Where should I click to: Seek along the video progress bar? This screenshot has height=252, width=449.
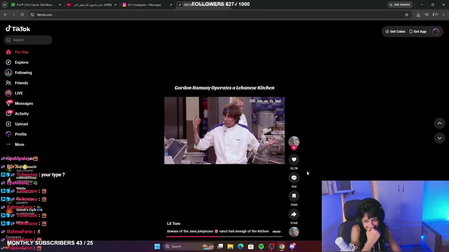[224, 236]
